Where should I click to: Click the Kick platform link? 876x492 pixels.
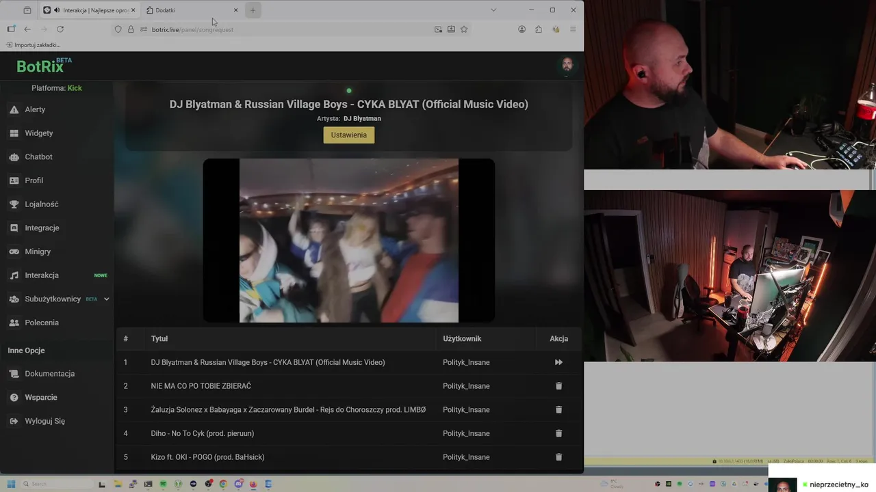(x=75, y=88)
